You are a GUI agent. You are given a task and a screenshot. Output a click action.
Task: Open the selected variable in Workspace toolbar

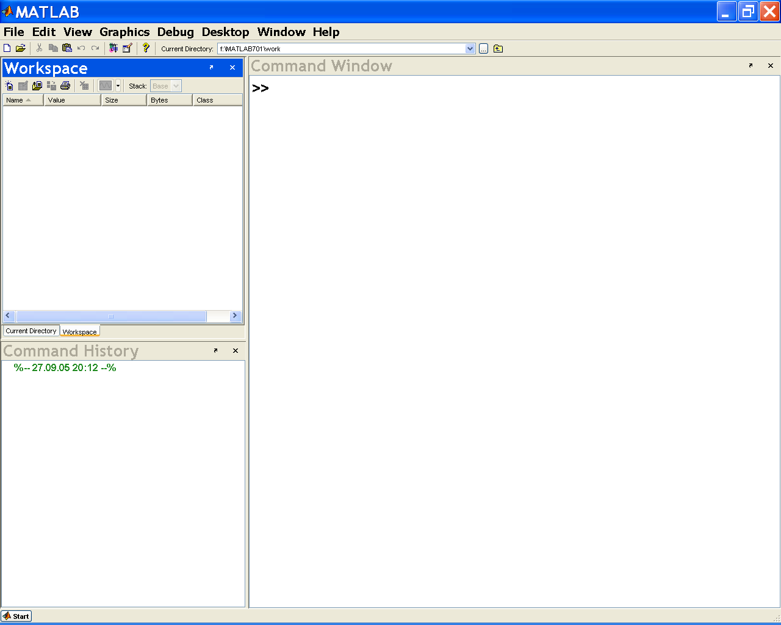tap(23, 86)
